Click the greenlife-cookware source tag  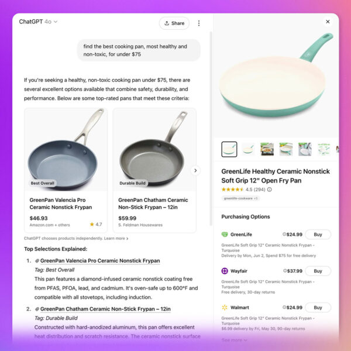coord(240,198)
